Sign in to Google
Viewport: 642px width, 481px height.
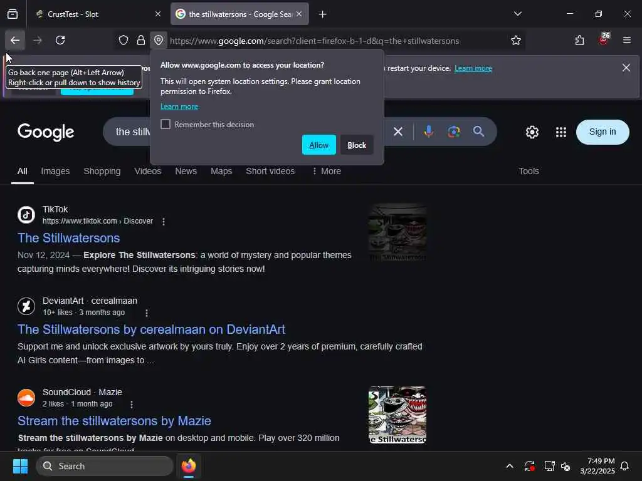click(x=603, y=132)
